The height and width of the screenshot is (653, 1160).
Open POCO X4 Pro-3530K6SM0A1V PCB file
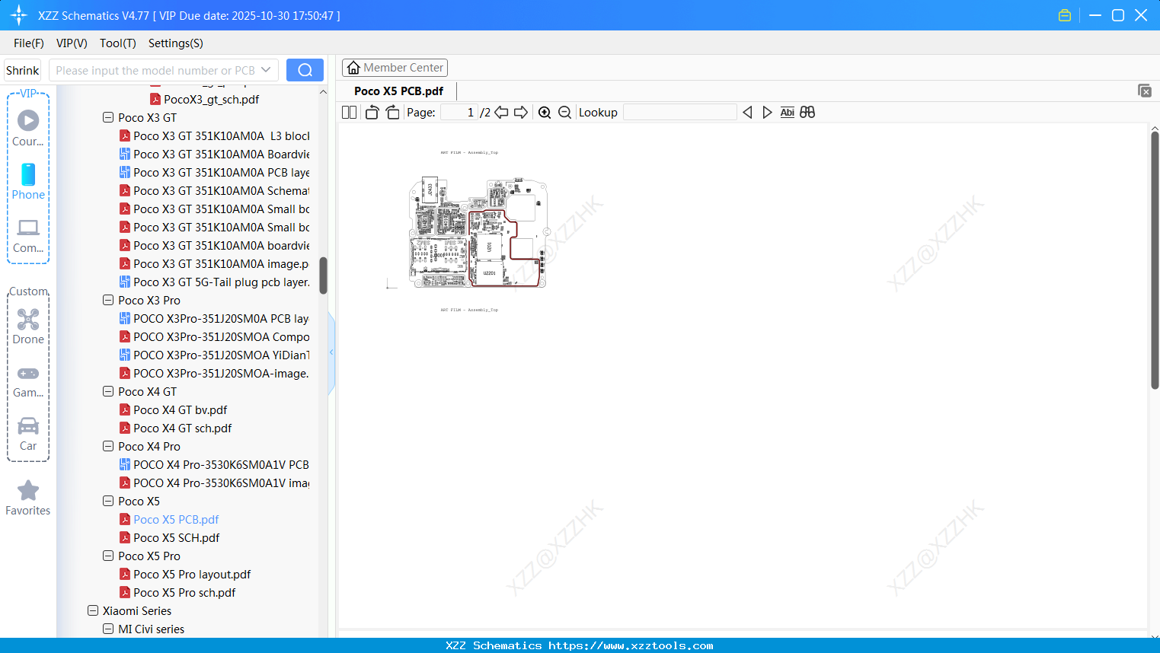(x=214, y=465)
